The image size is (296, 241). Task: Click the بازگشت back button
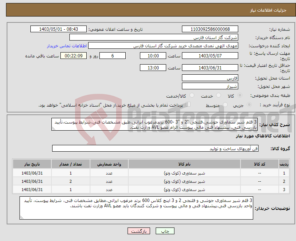point(139,231)
